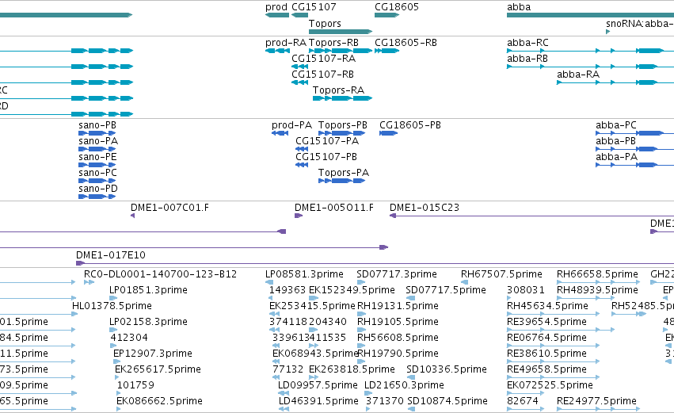Select the RH66658.5prime EST label
The height and width of the screenshot is (413, 674).
[597, 274]
